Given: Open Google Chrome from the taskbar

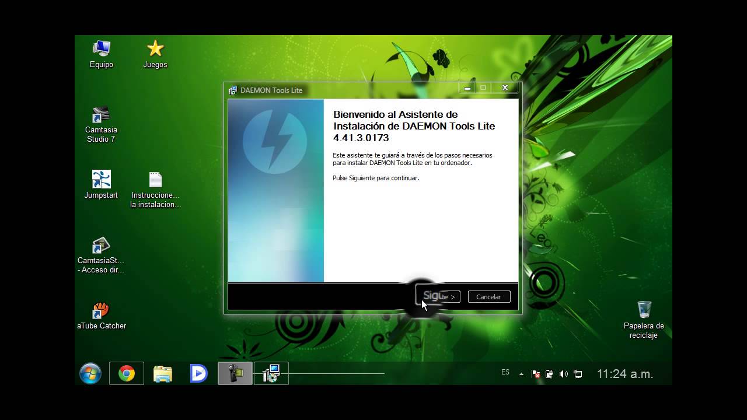Looking at the screenshot, I should click(127, 373).
